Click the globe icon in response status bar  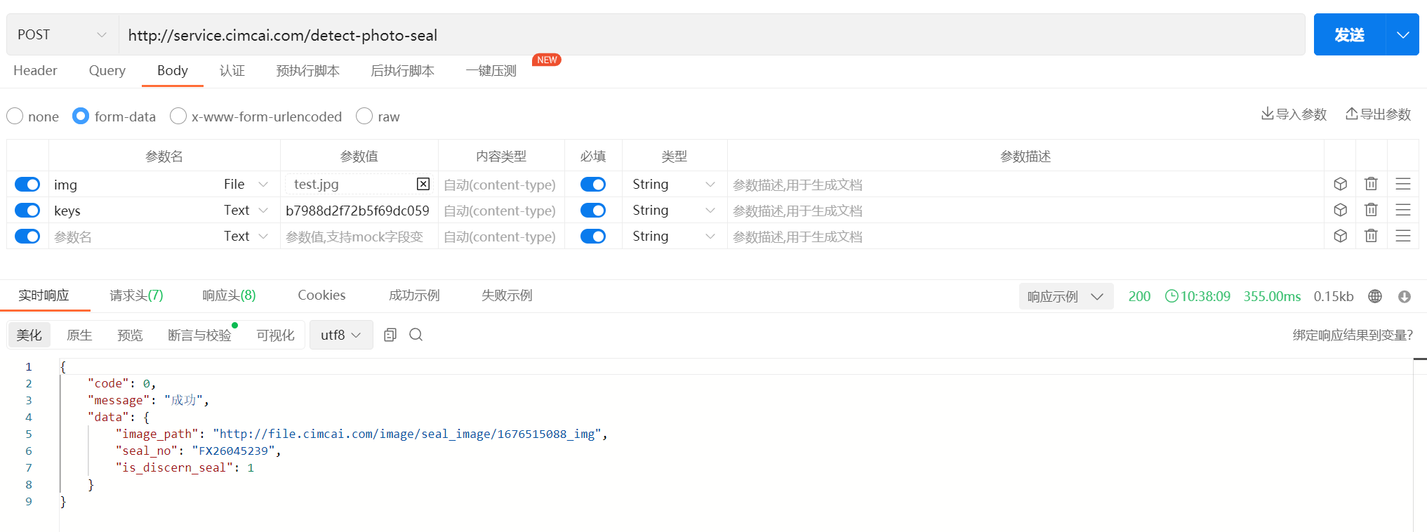[x=1375, y=296]
